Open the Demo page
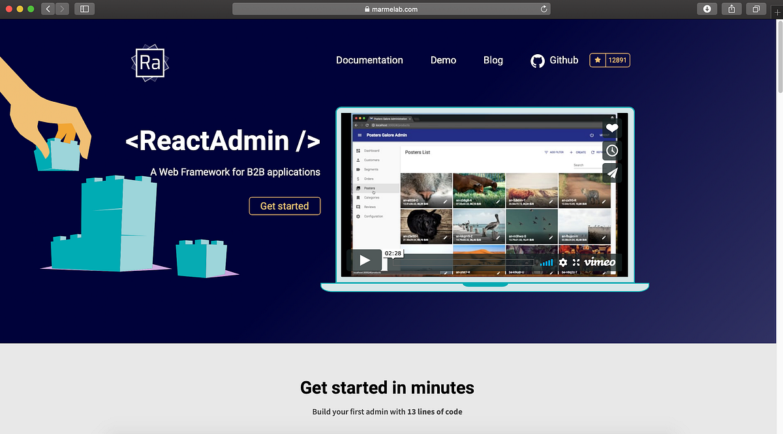Viewport: 783px width, 434px height. 443,60
